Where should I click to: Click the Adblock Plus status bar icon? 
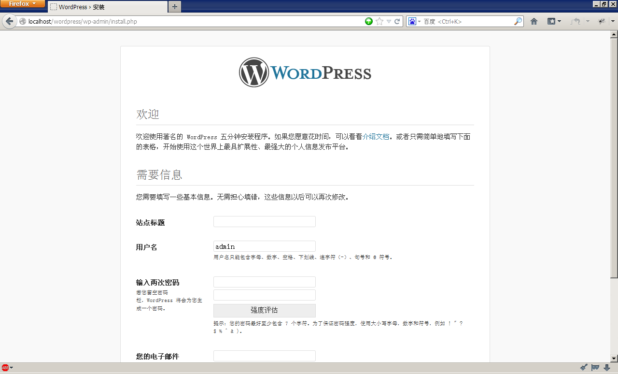point(5,368)
